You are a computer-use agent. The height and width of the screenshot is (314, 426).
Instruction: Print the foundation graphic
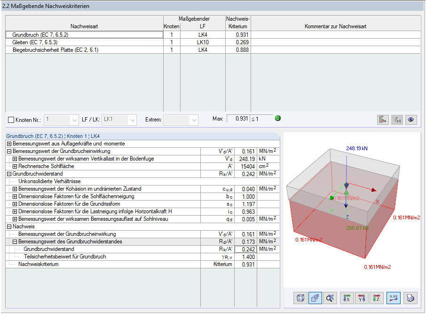[410, 298]
